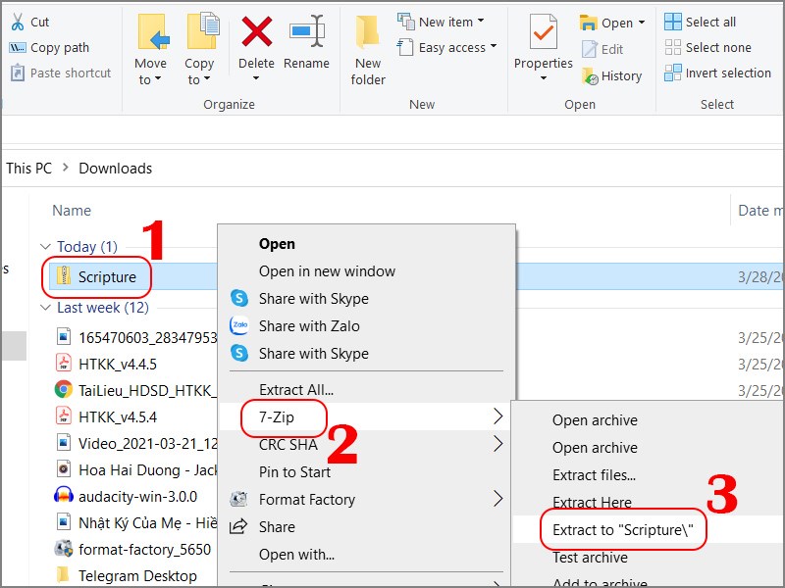
Task: Click the Paste shortcut icon
Action: click(18, 73)
